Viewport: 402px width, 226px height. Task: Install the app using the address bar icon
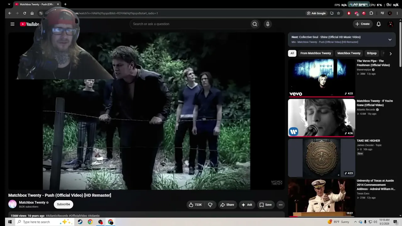[332, 13]
